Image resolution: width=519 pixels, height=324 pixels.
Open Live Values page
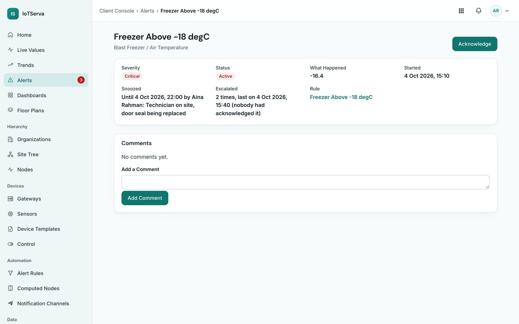pyautogui.click(x=46, y=50)
